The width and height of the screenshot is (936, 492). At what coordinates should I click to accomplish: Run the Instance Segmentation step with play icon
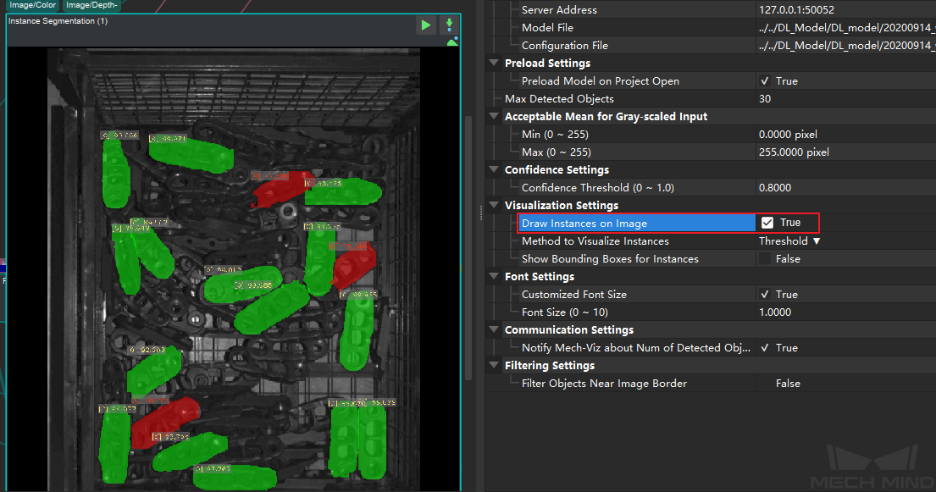(x=425, y=25)
